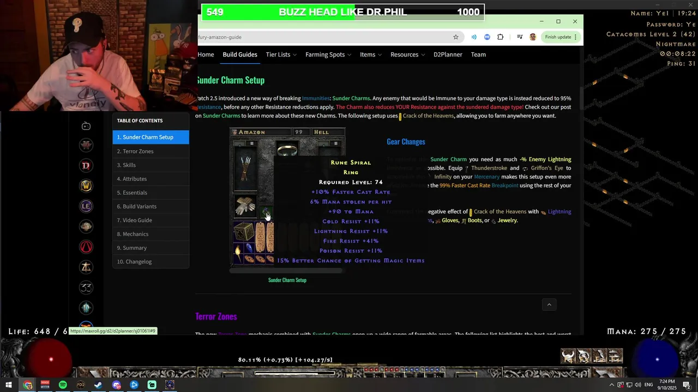The image size is (698, 392).
Task: Open the media control playlist icon
Action: [520, 37]
